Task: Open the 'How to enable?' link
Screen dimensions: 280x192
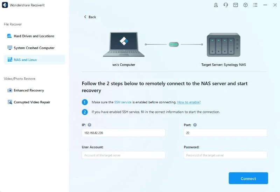Action: (x=189, y=102)
